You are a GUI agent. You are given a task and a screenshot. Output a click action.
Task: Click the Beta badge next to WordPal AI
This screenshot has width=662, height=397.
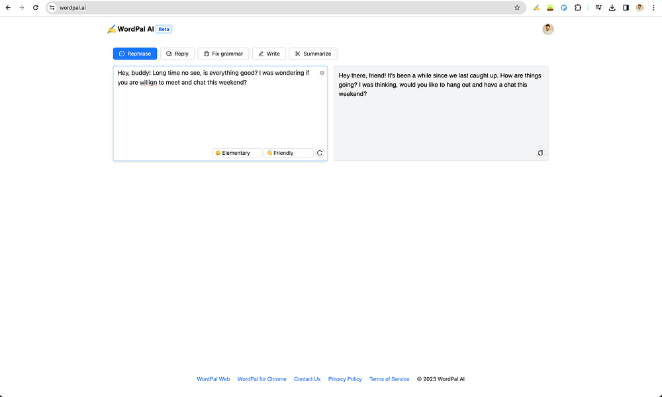164,29
